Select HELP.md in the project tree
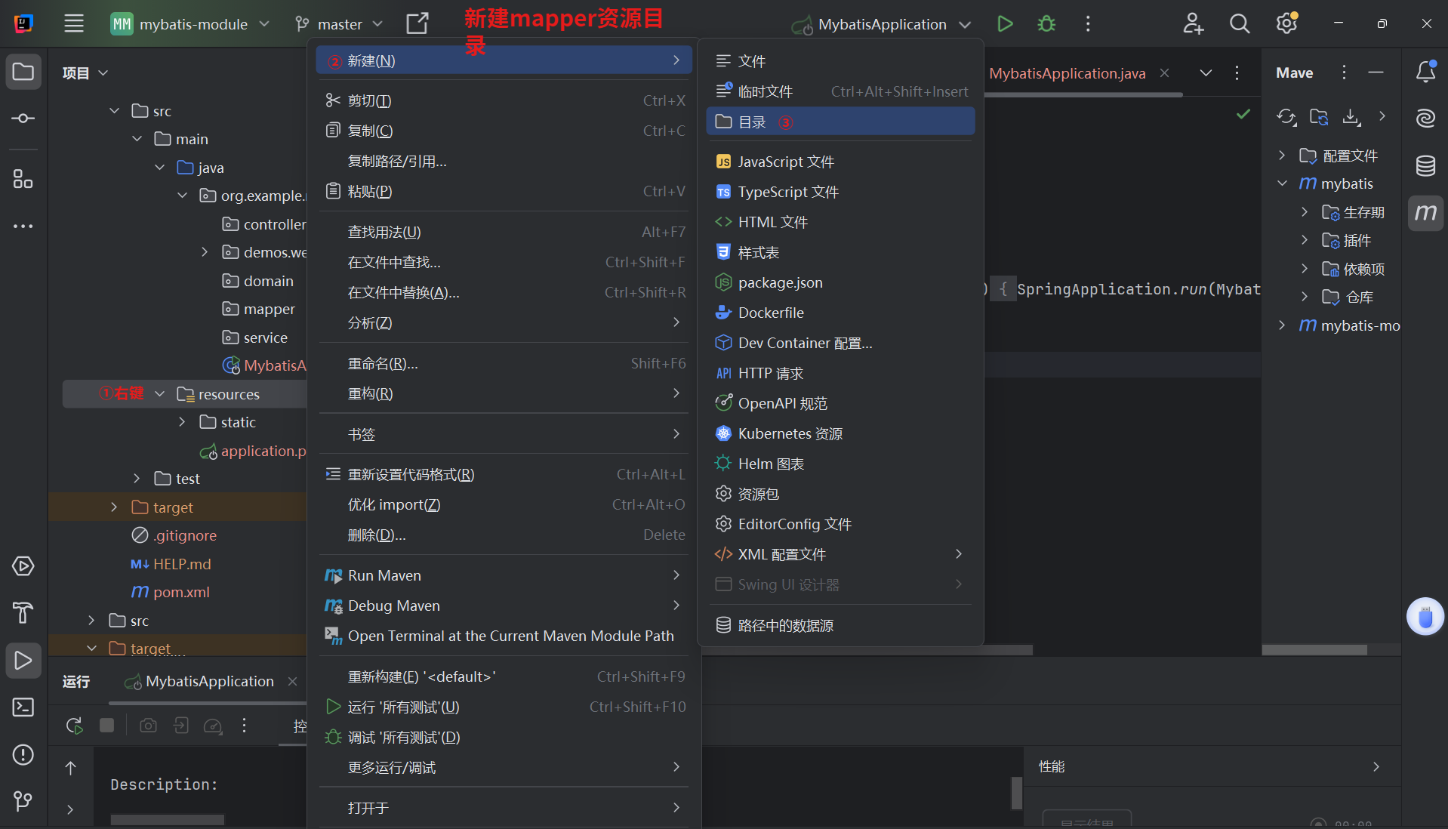Image resolution: width=1448 pixels, height=829 pixels. pos(182,564)
